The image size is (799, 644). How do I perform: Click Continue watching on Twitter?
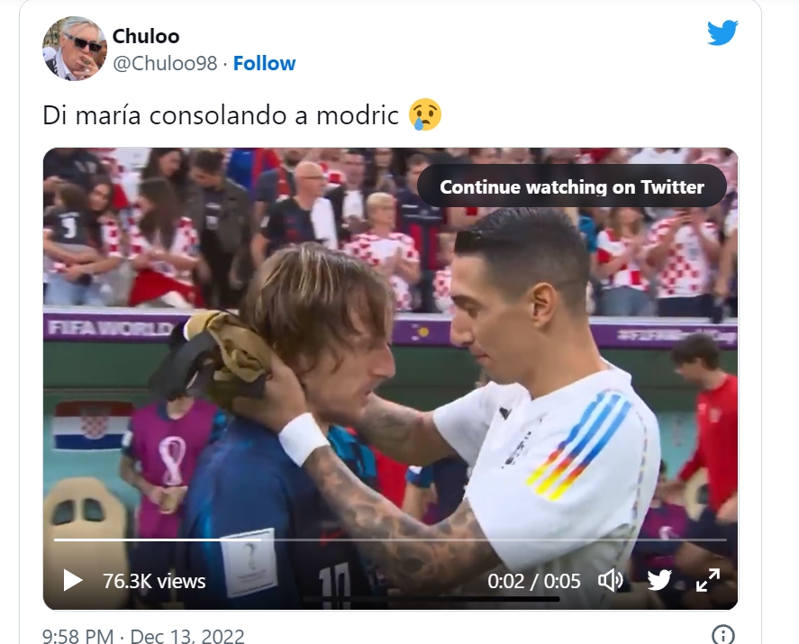tap(572, 187)
